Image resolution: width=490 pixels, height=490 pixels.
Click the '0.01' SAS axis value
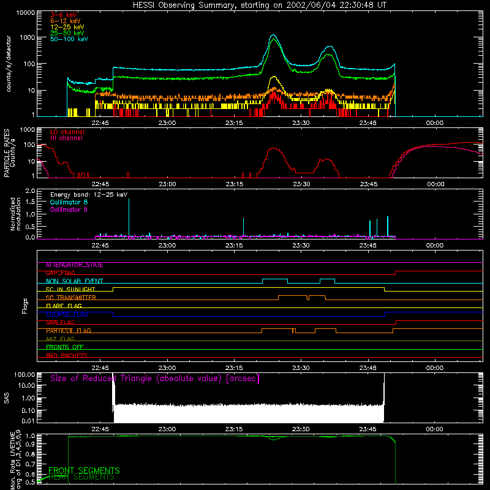coord(28,421)
